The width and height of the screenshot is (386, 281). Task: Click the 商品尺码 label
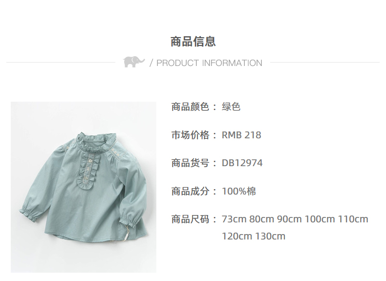pyautogui.click(x=190, y=219)
